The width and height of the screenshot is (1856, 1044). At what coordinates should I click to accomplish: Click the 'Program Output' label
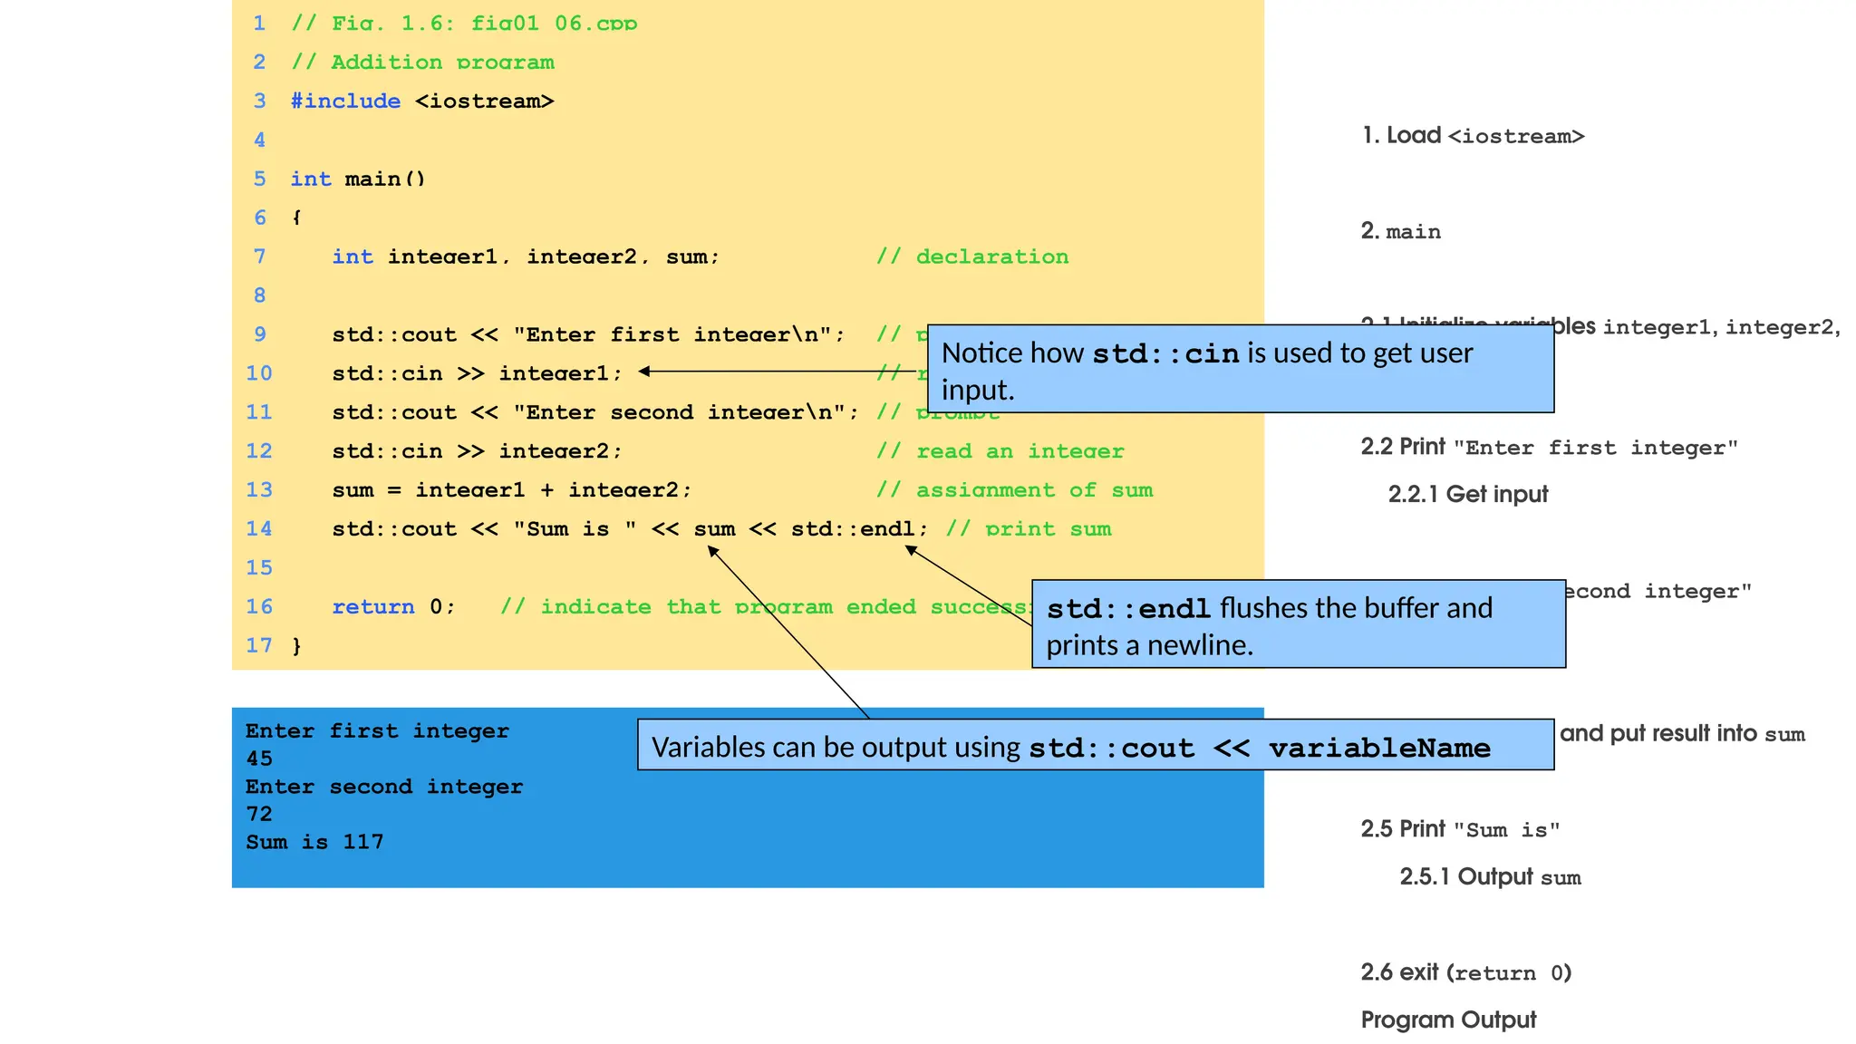[x=1448, y=1020]
